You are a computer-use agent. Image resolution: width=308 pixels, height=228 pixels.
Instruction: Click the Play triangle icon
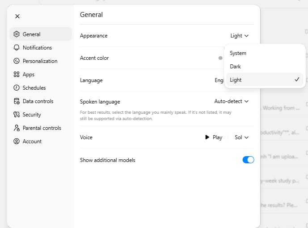pyautogui.click(x=207, y=137)
